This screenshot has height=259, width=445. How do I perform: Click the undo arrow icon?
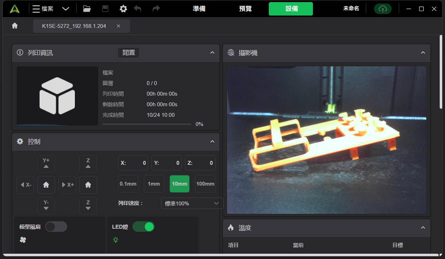138,8
